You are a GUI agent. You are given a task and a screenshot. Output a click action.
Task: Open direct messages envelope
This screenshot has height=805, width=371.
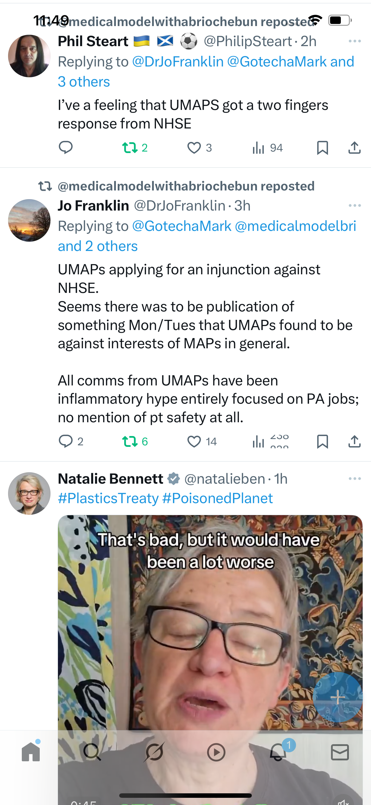click(x=340, y=752)
